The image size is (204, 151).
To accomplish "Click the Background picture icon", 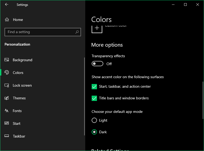I will pos(7,60).
